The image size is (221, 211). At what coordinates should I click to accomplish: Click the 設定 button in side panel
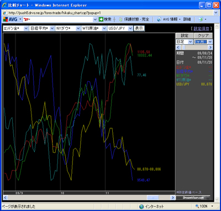(185, 36)
